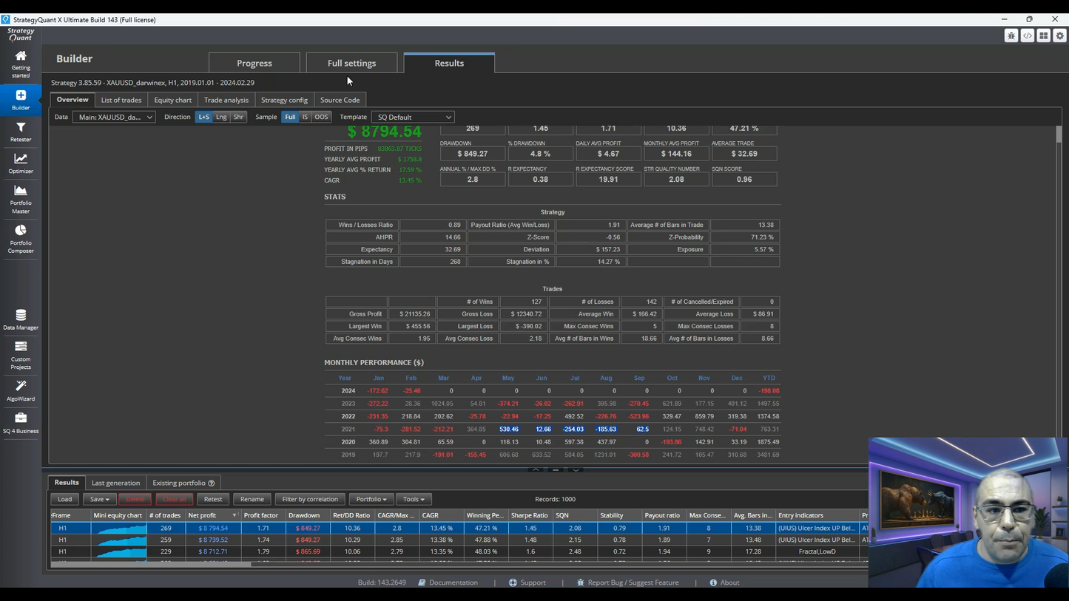The image size is (1069, 601).
Task: Click the splitter's middle restore handle
Action: [556, 469]
